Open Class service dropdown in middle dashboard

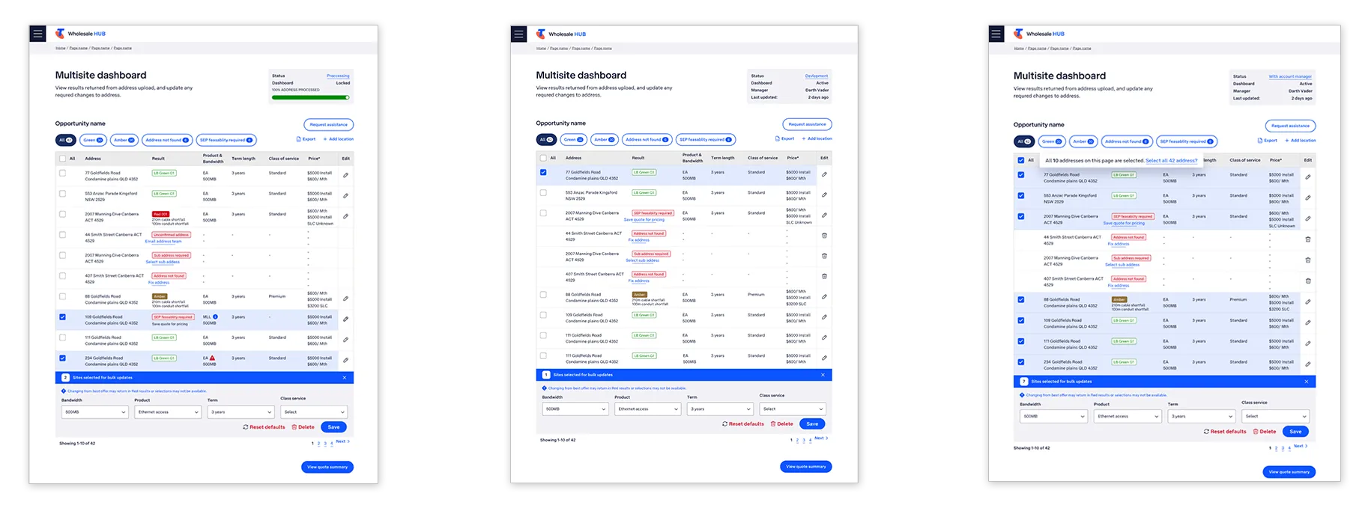tap(793, 409)
